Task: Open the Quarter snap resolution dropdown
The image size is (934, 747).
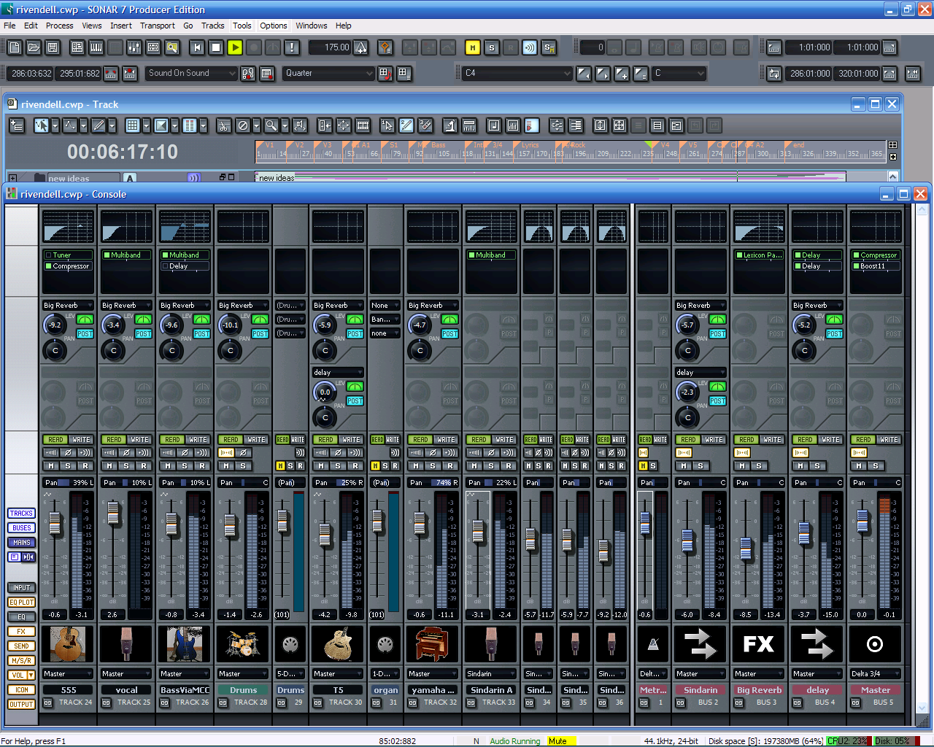Action: tap(329, 73)
